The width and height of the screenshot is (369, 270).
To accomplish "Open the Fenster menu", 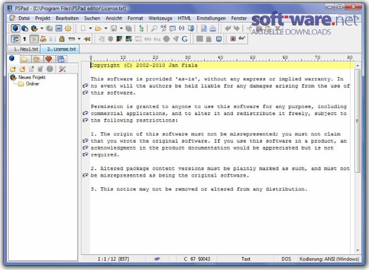I will click(x=239, y=18).
